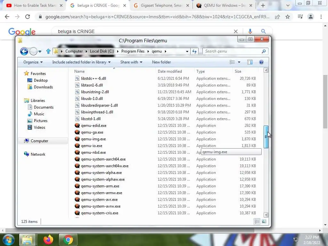
Task: Select the qemu-edid.exe icon
Action: coord(77,126)
